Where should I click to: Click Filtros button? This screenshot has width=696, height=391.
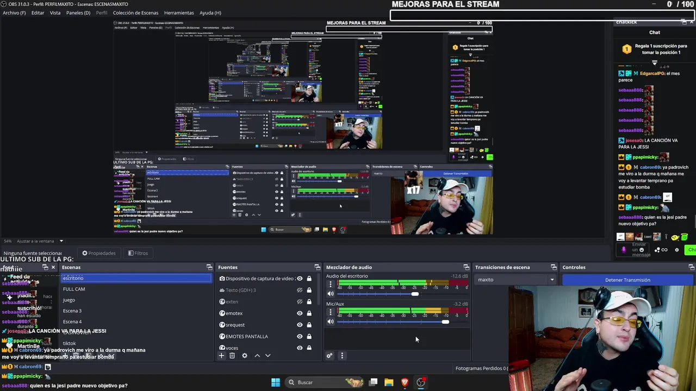pyautogui.click(x=138, y=253)
